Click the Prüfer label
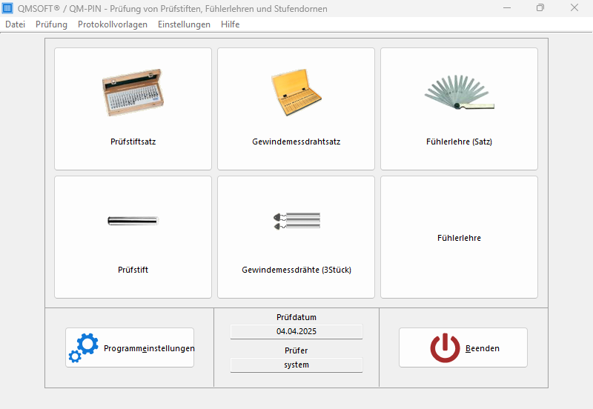Image resolution: width=593 pixels, height=409 pixels. tap(296, 350)
